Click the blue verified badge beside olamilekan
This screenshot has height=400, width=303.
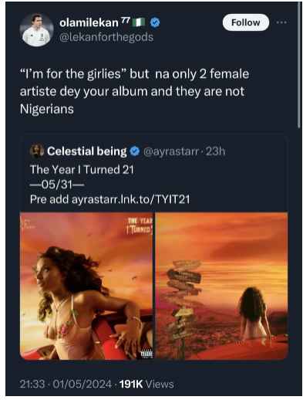point(155,23)
